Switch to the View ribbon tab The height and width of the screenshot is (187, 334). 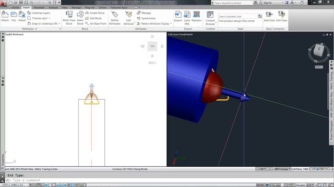(x=65, y=7)
